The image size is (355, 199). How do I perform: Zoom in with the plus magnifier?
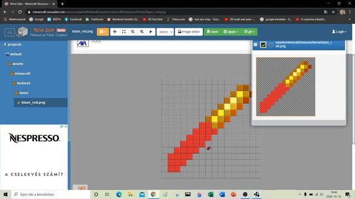[142, 32]
